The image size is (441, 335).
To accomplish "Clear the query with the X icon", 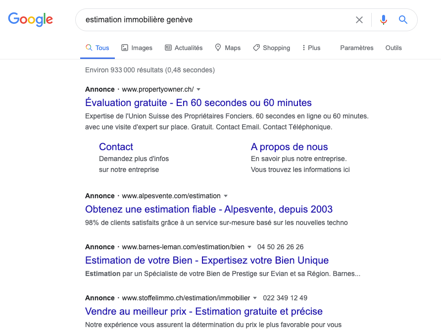I will [x=359, y=20].
